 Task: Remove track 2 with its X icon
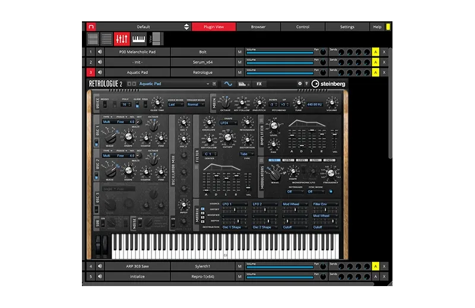(384, 62)
